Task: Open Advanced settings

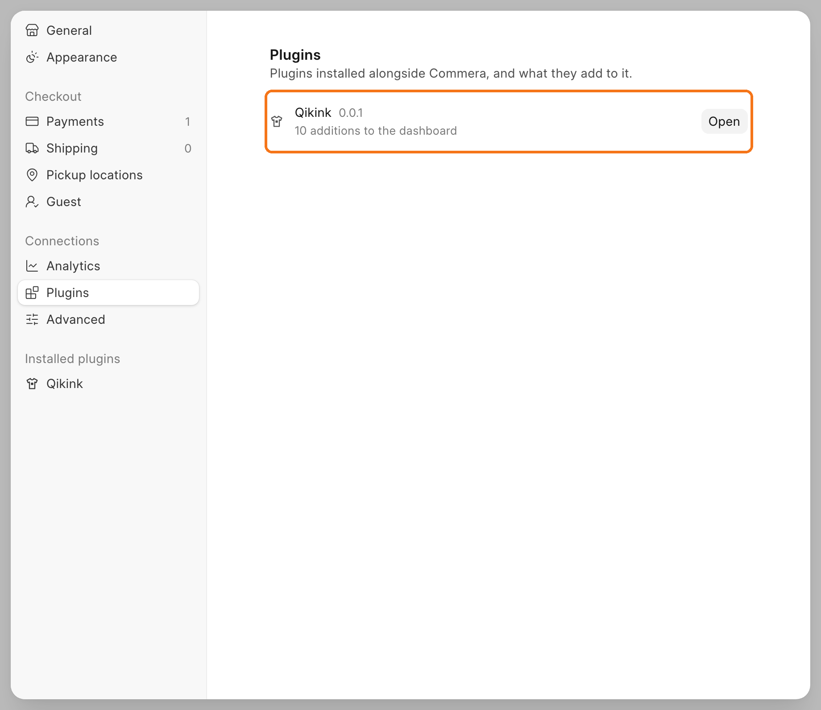Action: pyautogui.click(x=108, y=319)
